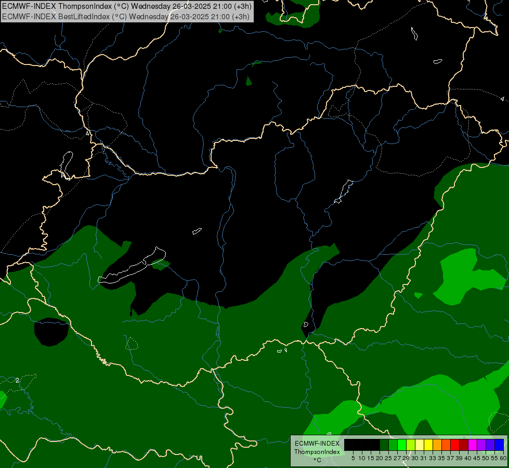
Task: Select the dark red 39–40 legend swatch
Action: (x=464, y=445)
